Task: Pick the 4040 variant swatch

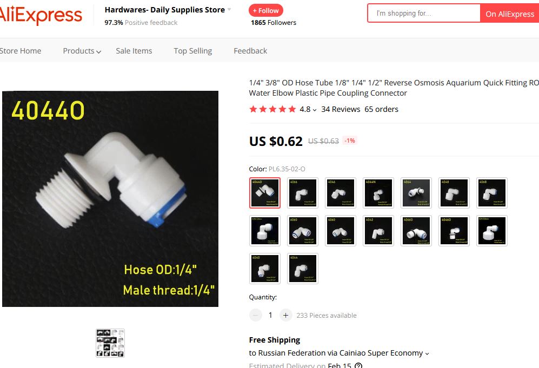Action: point(265,269)
